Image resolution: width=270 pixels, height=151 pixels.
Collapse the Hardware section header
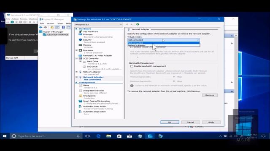click(76, 29)
